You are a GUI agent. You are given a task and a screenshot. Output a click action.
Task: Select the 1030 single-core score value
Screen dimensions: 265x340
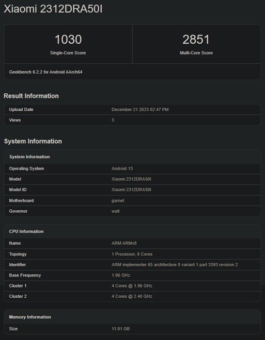[x=68, y=39]
